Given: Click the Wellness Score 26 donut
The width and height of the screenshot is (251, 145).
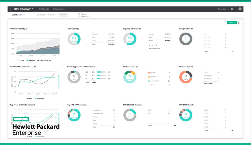Looking at the screenshot, I should click(130, 77).
